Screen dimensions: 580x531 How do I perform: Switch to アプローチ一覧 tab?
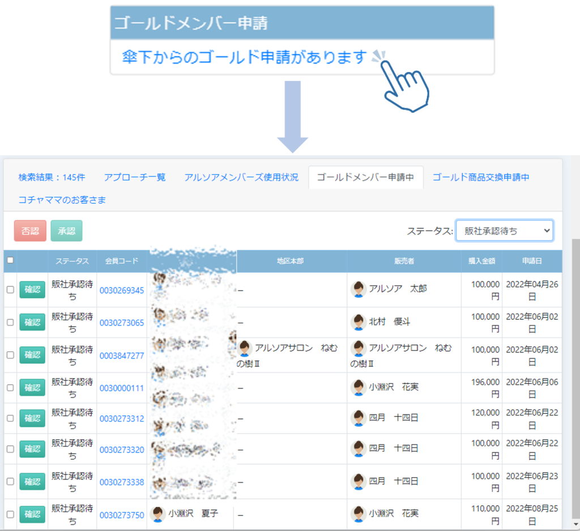pos(135,177)
